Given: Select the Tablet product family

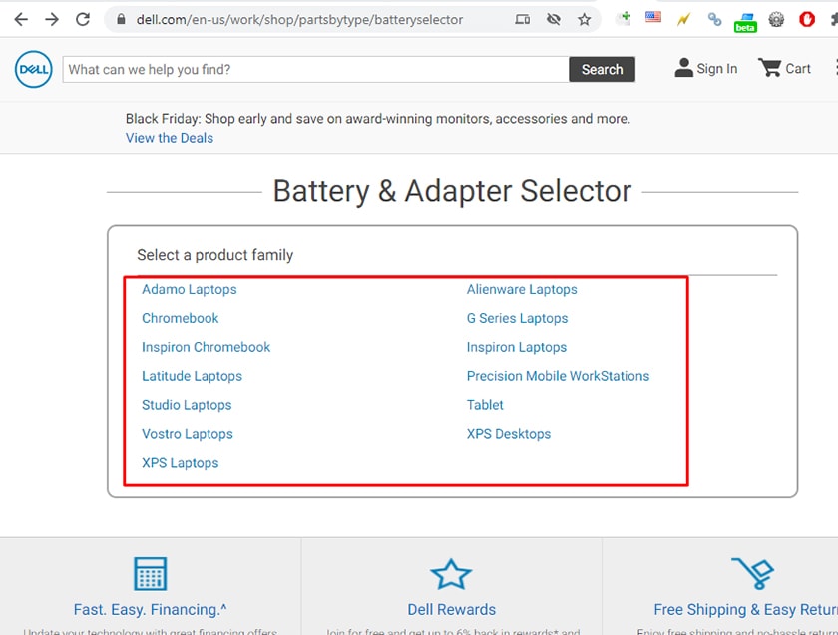Looking at the screenshot, I should coord(485,405).
